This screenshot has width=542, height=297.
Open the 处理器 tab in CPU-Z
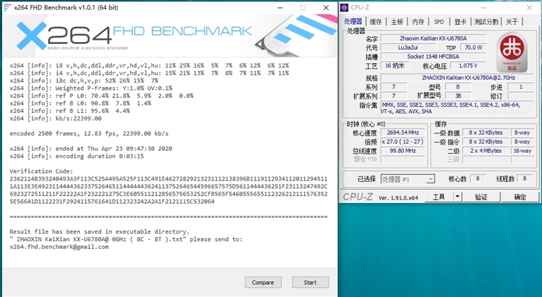(x=353, y=22)
